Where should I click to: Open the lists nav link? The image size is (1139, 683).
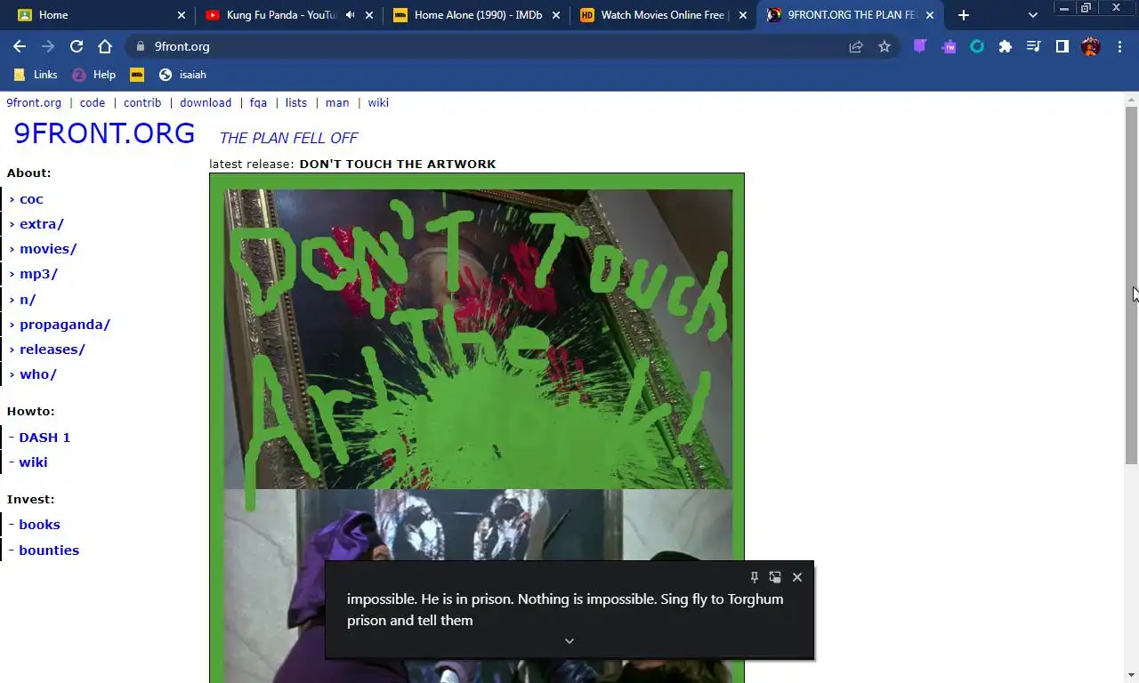296,102
